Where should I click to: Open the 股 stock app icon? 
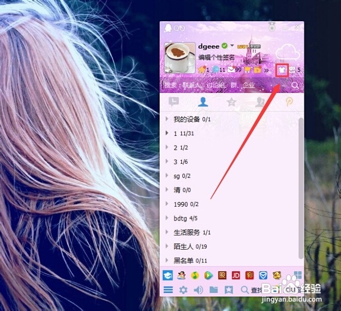[x=222, y=275]
